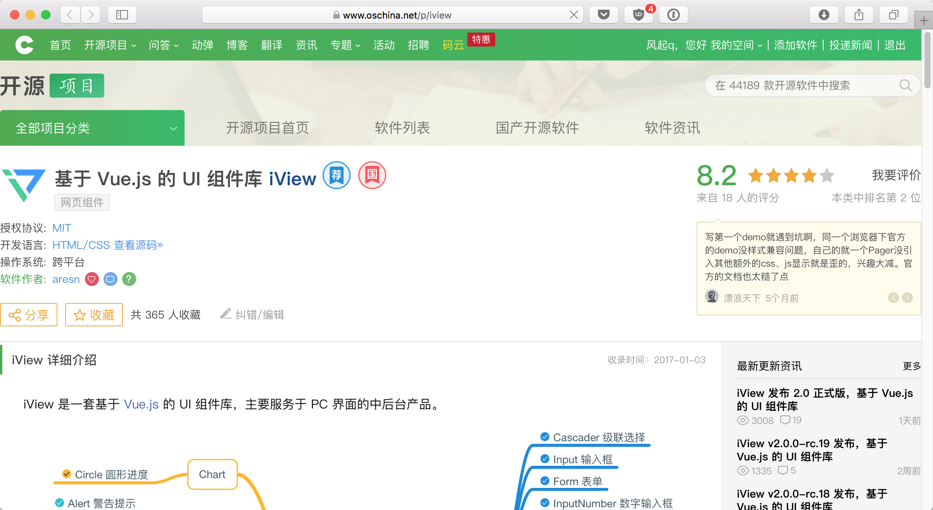Go forward with Safari forward arrow
This screenshot has width=933, height=510.
point(91,15)
